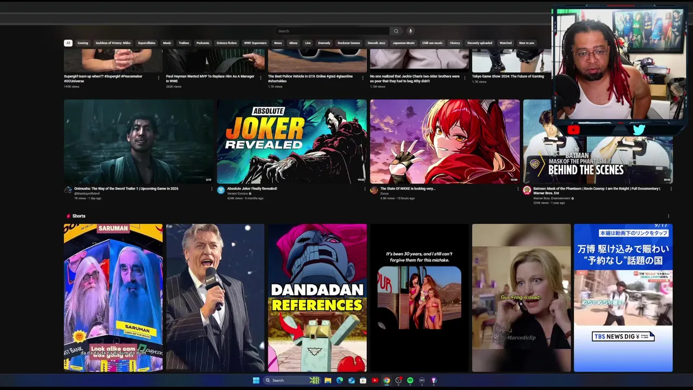Screen dimensions: 693x390
Task: Open more options for Supergirl team up video
Action: pos(159,77)
